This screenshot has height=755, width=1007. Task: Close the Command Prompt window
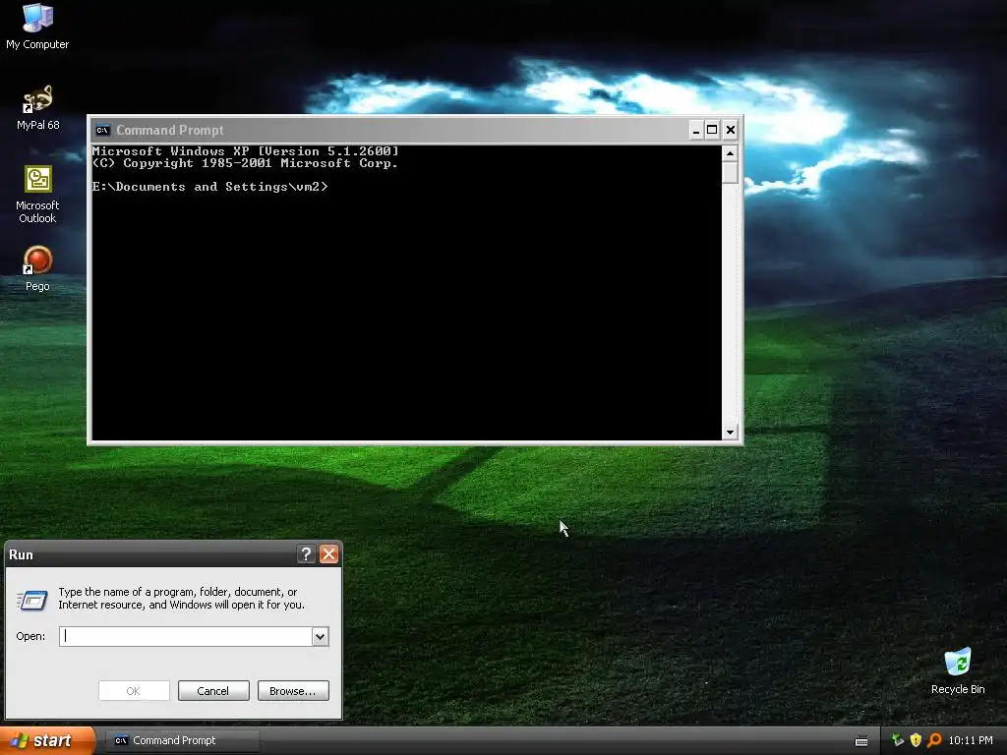coord(731,131)
